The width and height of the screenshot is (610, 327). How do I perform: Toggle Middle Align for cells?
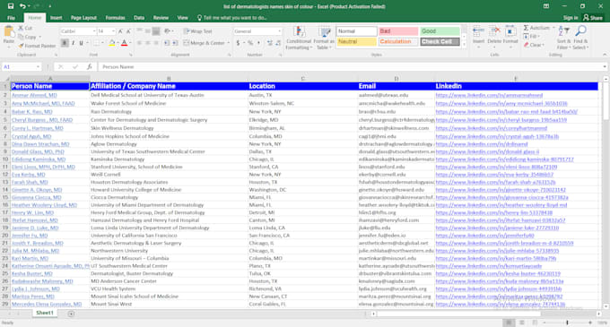pyautogui.click(x=148, y=31)
